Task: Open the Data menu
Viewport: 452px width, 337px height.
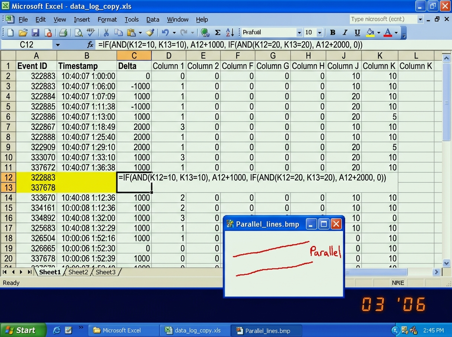Action: tap(153, 20)
